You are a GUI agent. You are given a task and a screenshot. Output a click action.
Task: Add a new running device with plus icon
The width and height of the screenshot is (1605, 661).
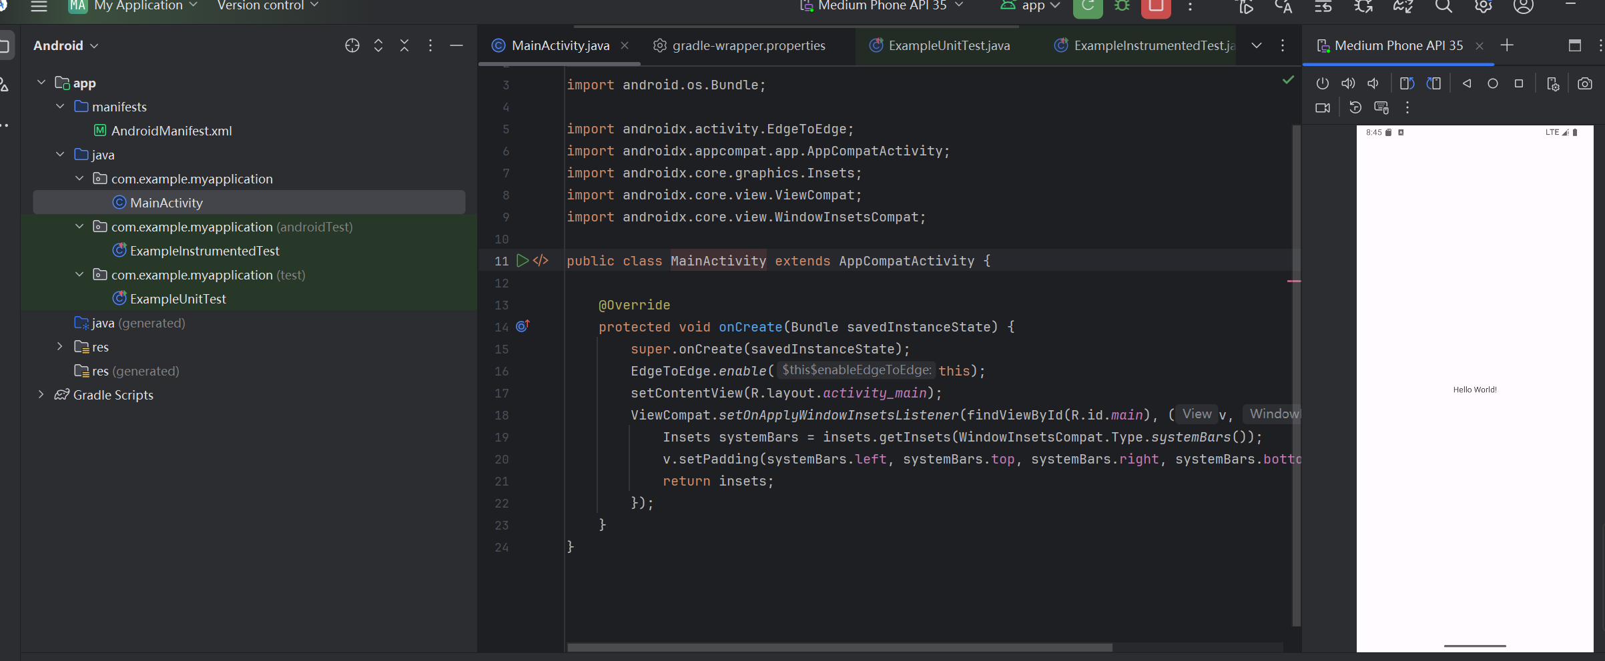point(1507,45)
